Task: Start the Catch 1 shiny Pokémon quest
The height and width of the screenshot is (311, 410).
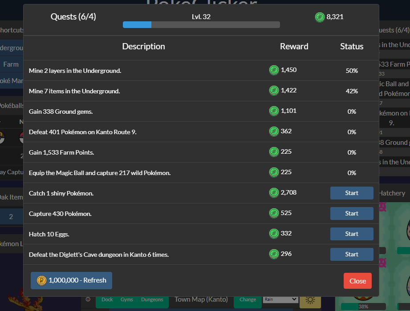Action: [352, 193]
